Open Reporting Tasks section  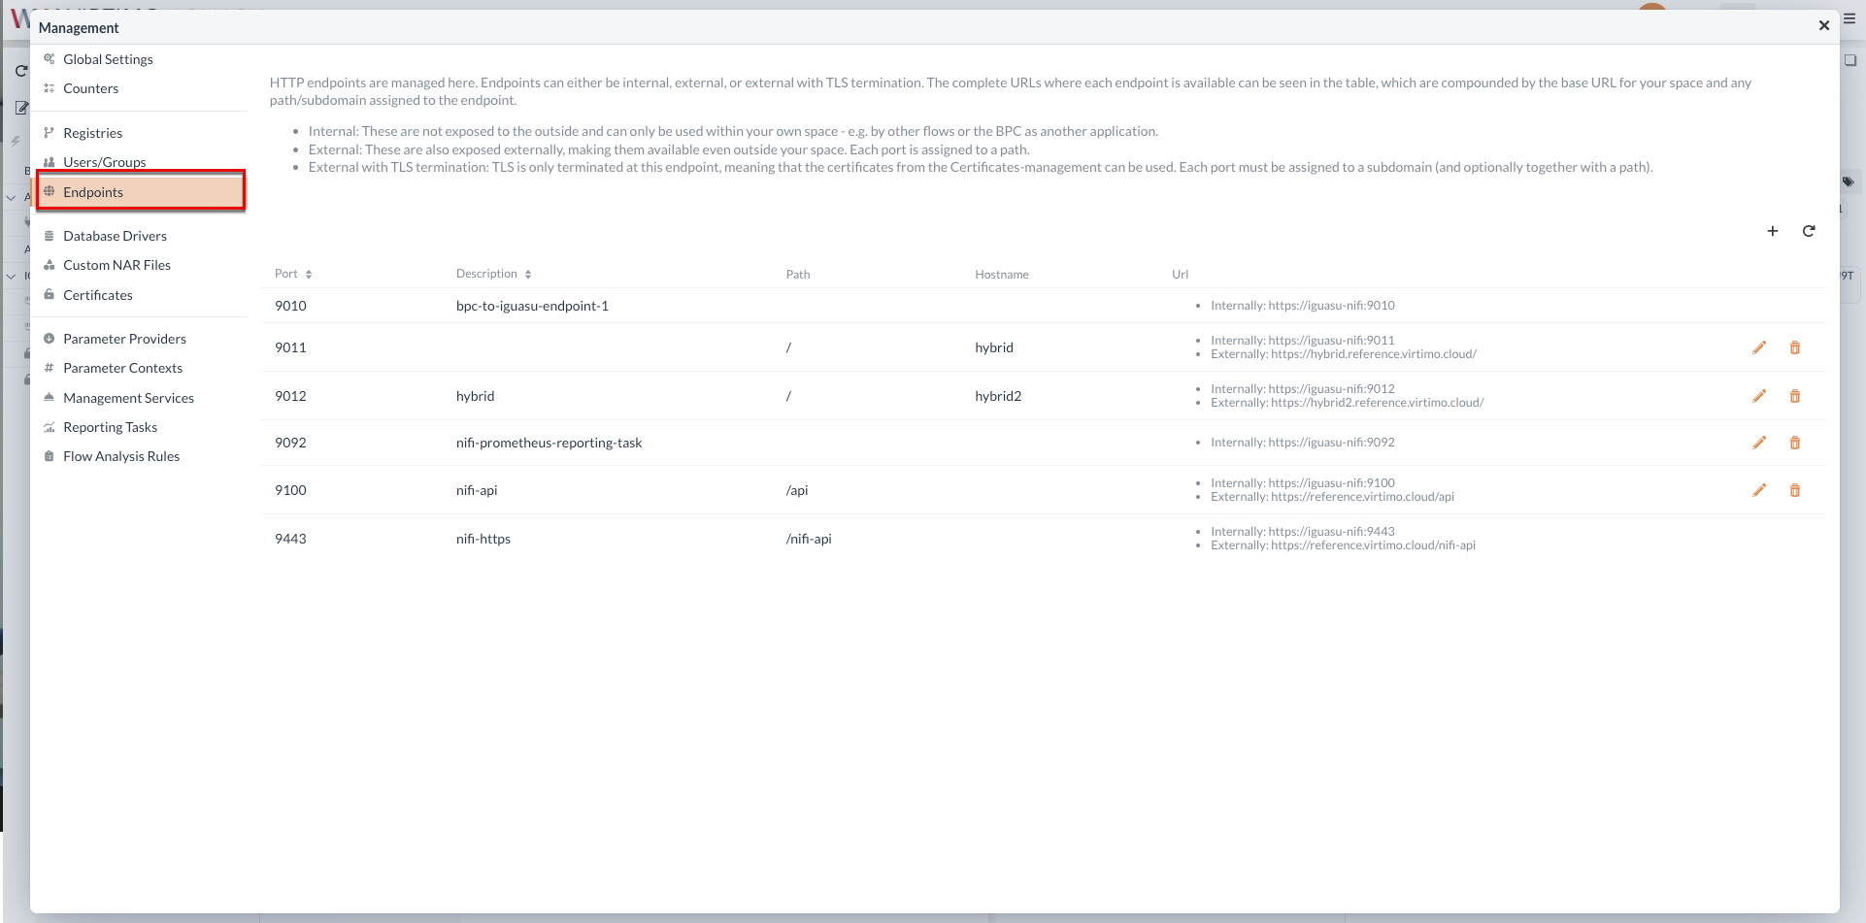tap(110, 427)
